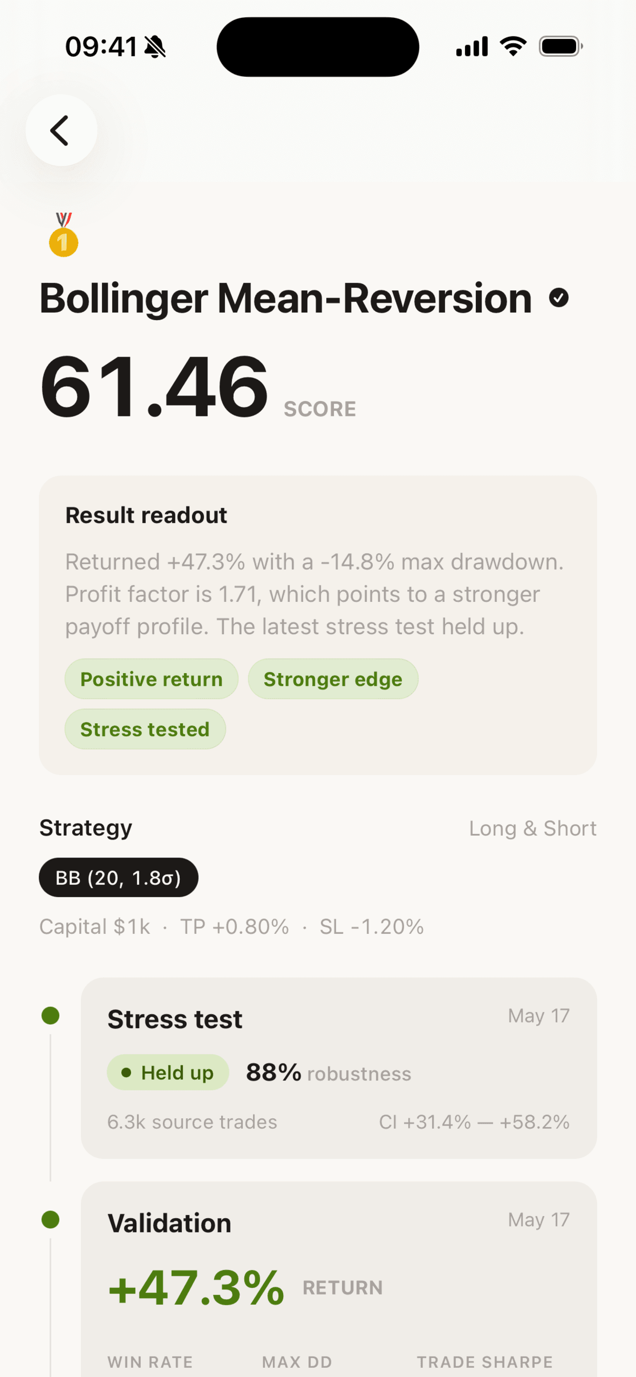Tap the battery indicator icon
Screen dimensions: 636x1377
[561, 47]
